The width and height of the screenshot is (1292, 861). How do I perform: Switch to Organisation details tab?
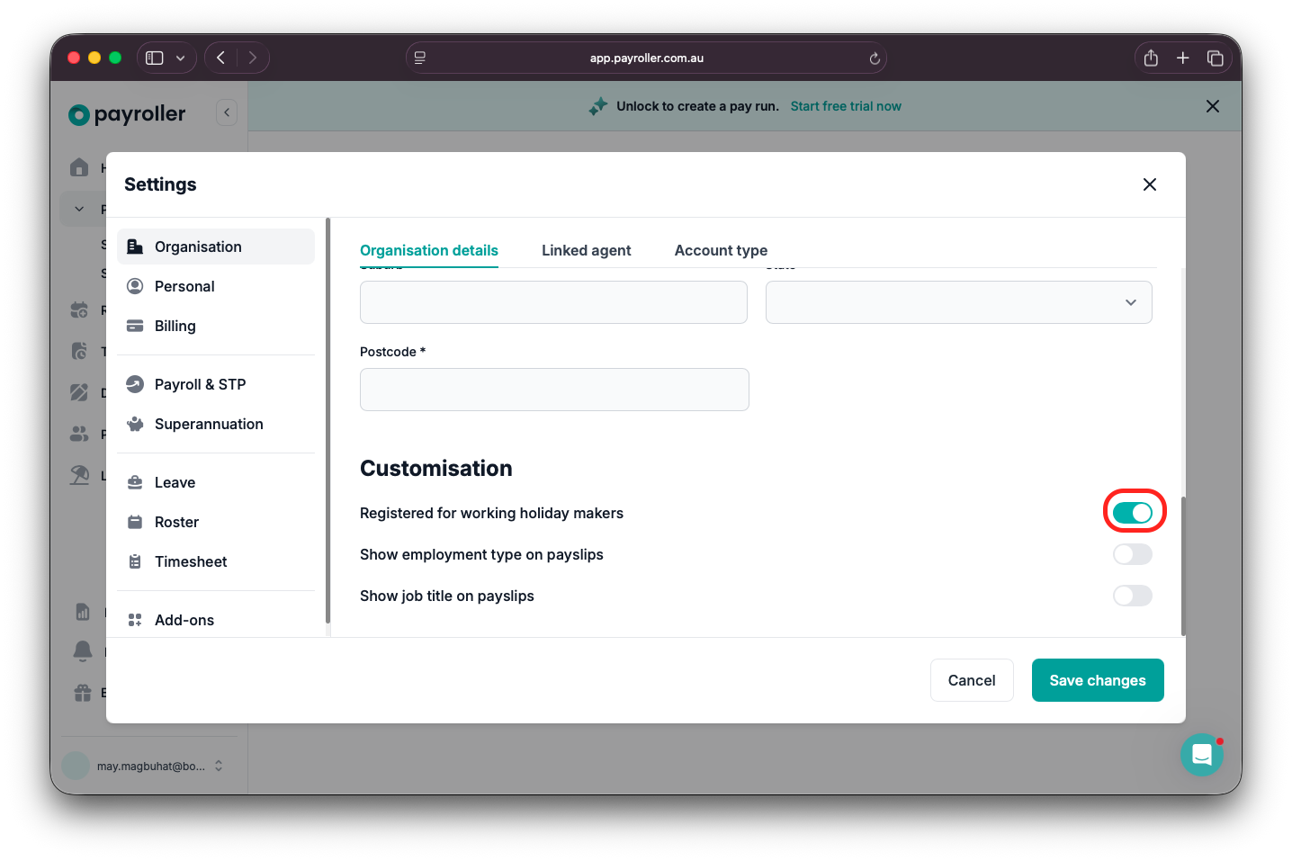pos(429,250)
